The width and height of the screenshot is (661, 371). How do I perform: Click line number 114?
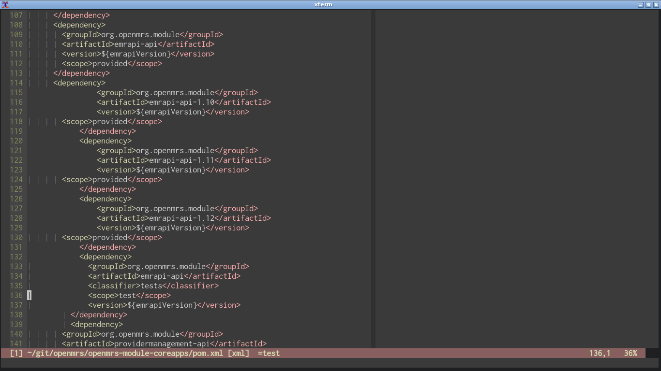(16, 83)
